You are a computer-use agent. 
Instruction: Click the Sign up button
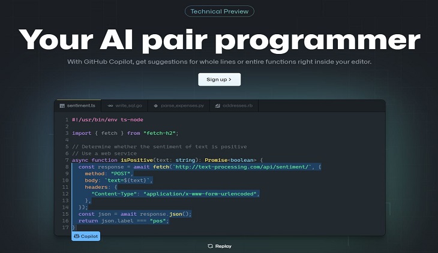click(219, 80)
